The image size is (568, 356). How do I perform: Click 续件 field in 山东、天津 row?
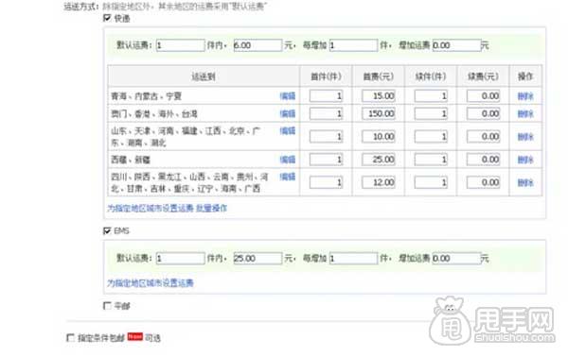[x=431, y=137]
